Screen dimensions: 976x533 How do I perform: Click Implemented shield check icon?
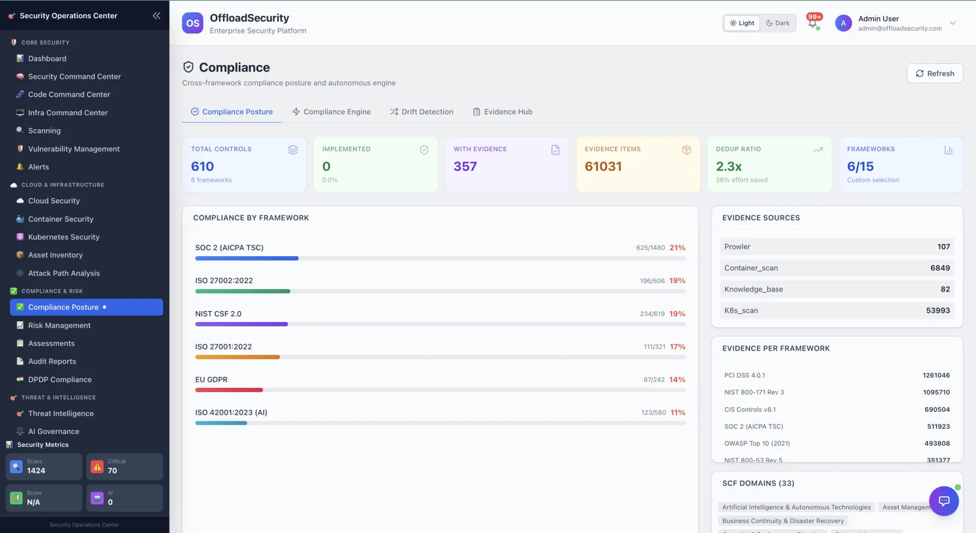point(424,150)
